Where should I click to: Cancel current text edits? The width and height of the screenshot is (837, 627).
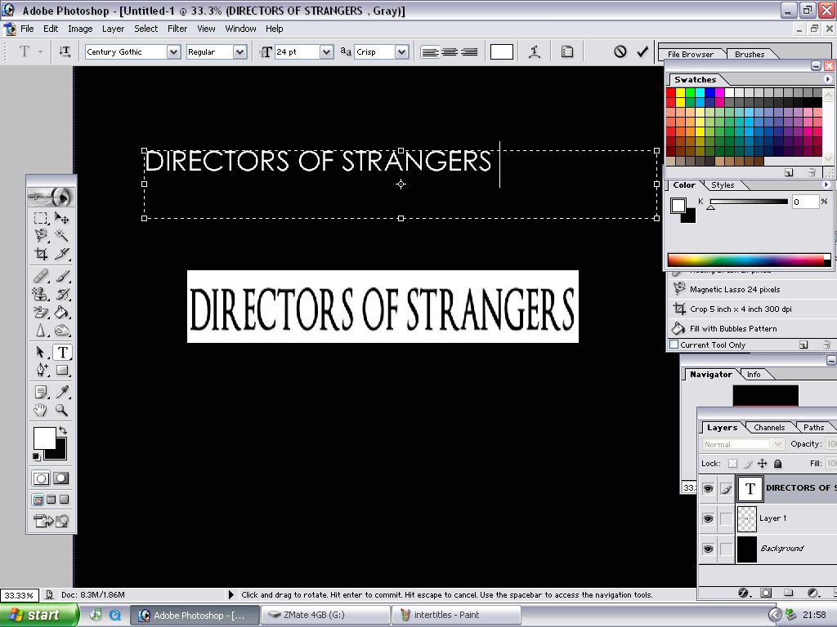pos(620,51)
